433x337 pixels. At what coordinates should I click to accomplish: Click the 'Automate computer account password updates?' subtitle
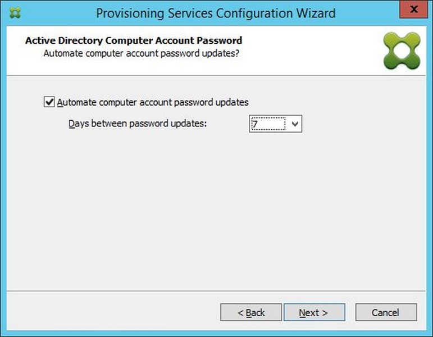(141, 53)
